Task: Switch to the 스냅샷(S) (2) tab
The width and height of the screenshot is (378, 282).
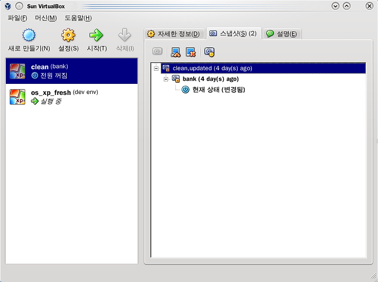Action: coord(234,34)
